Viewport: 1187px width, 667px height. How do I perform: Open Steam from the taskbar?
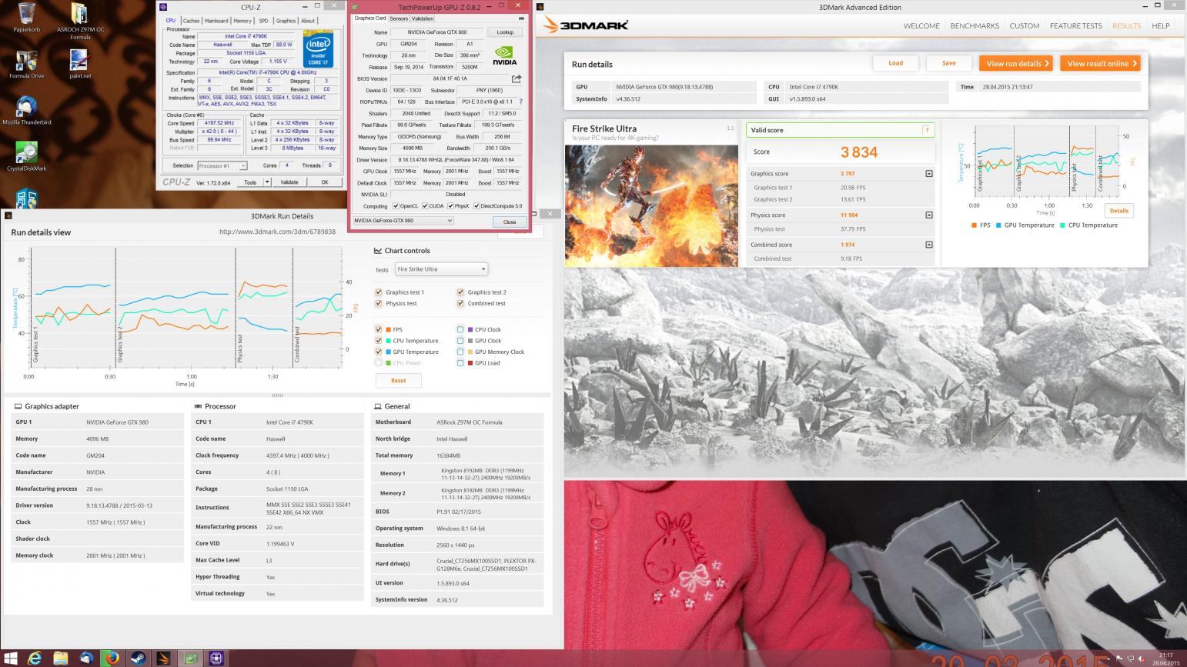(139, 658)
